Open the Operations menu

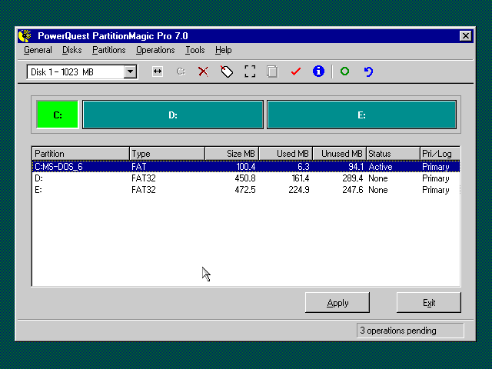coord(155,50)
